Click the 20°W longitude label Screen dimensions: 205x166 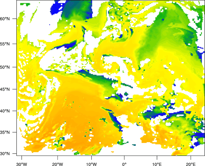57,164
